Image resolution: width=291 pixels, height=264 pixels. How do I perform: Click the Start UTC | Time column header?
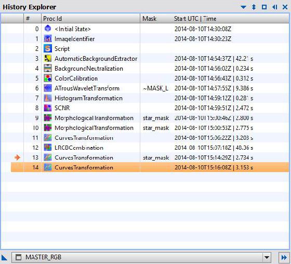[230, 19]
